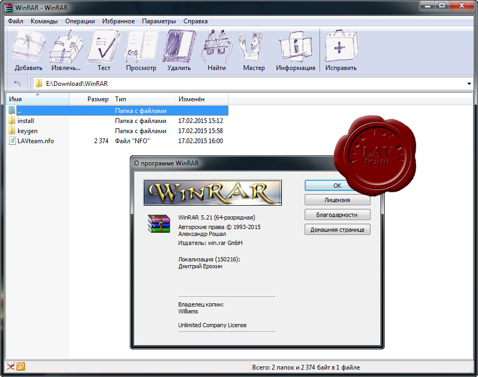Click the date 17.02.2015 15:58

(201, 131)
